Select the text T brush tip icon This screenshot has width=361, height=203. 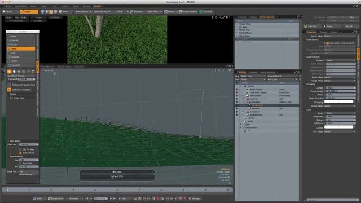[33, 72]
